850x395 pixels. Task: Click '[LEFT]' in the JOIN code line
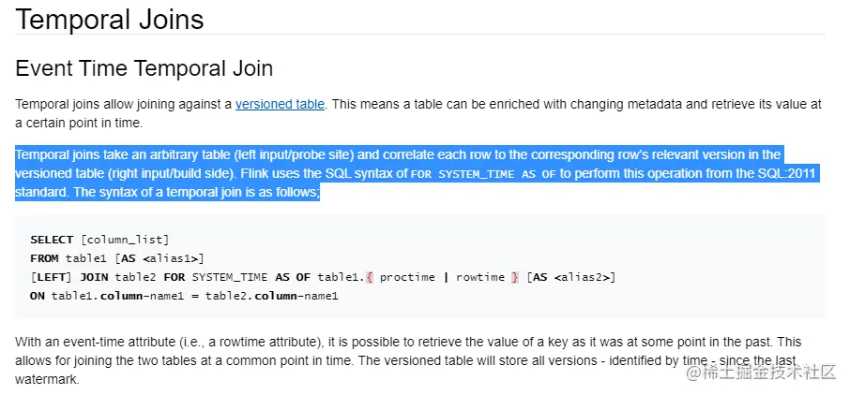click(52, 277)
